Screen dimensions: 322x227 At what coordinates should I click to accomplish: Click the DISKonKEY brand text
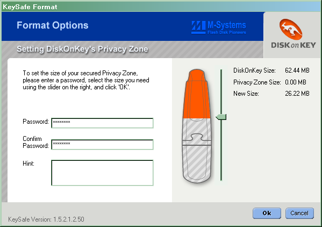(x=294, y=45)
